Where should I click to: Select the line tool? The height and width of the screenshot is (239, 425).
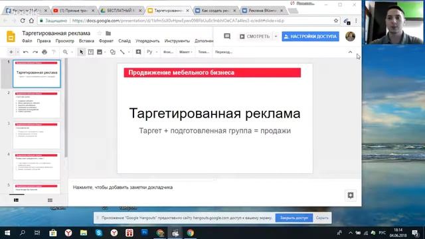pyautogui.click(x=122, y=52)
